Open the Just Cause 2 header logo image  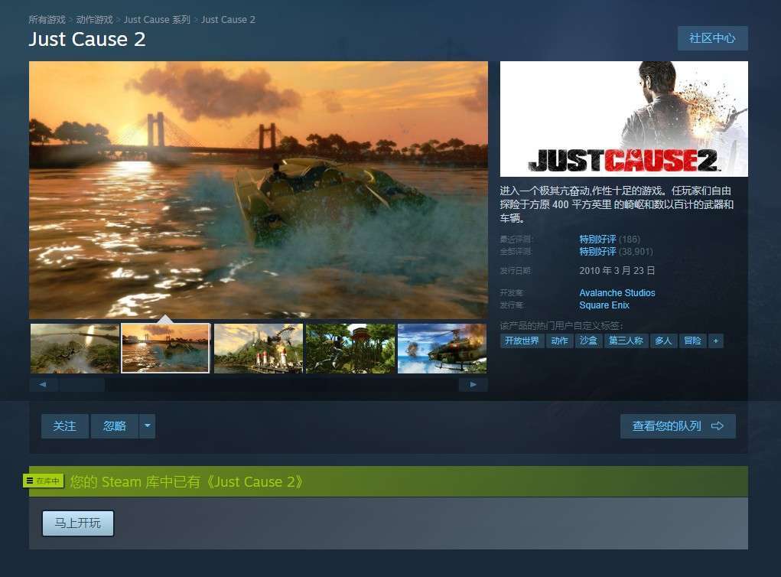pos(623,119)
